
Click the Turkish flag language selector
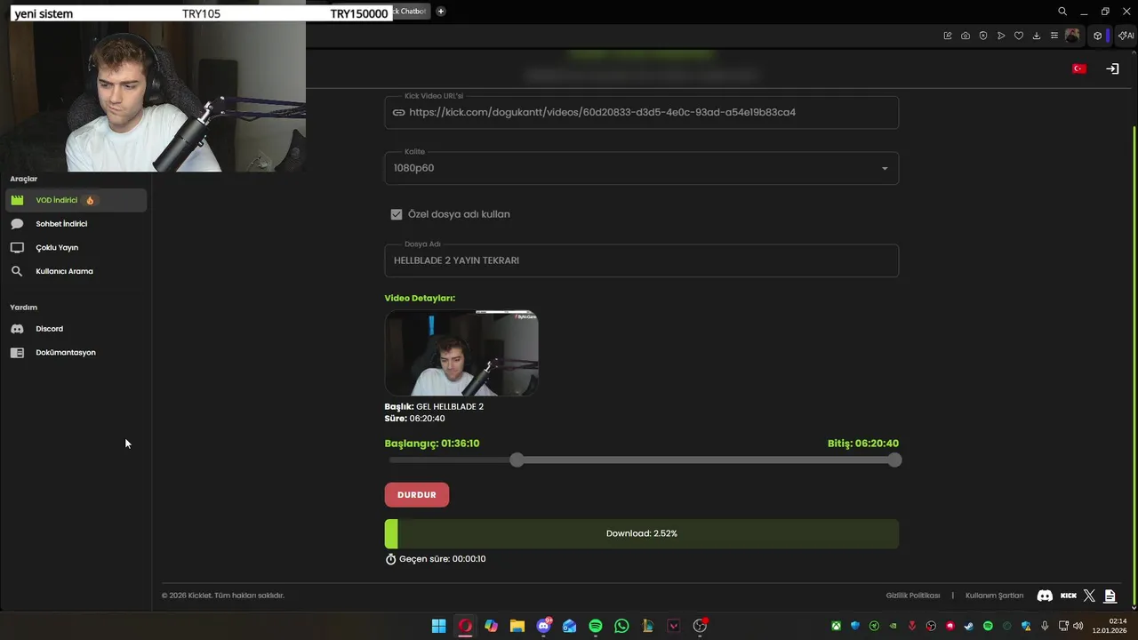click(x=1079, y=68)
